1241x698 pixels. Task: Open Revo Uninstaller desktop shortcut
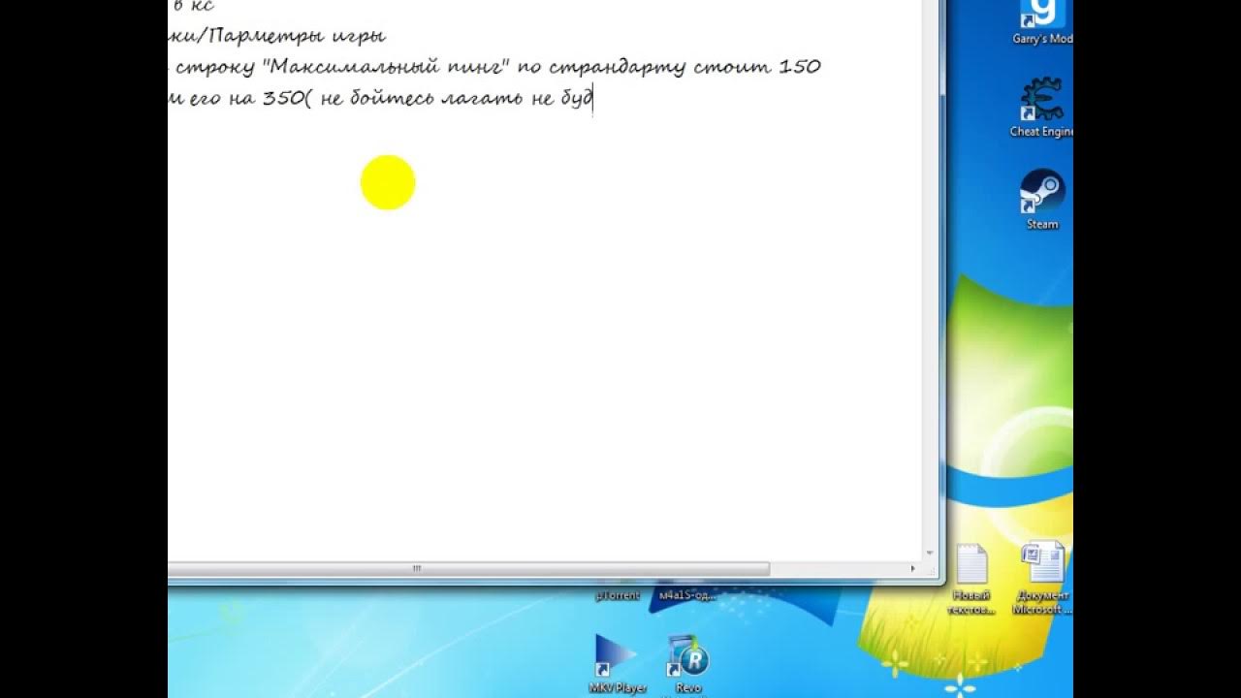[x=688, y=665]
